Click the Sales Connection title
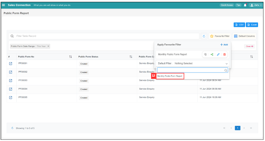The width and height of the screenshot is (265, 141). point(19,5)
